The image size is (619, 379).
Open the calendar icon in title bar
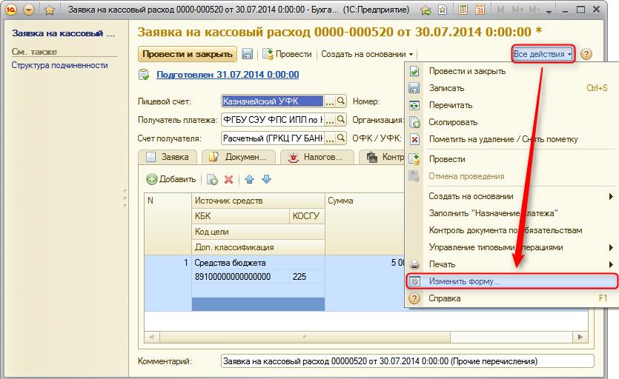click(480, 10)
